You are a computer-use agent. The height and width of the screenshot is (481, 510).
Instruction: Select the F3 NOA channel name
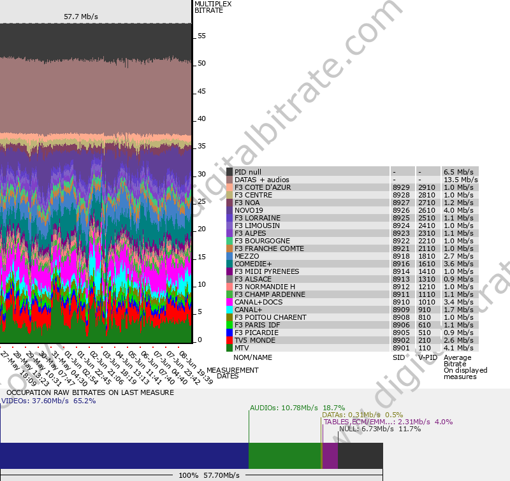coord(247,203)
